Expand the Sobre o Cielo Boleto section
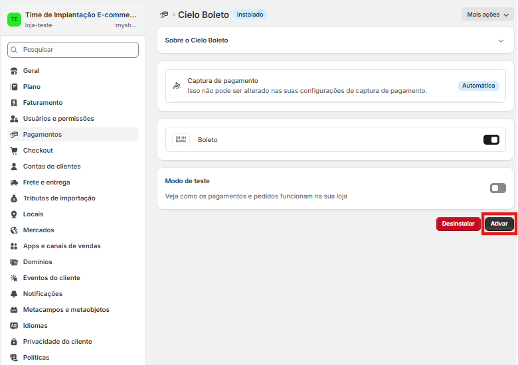The image size is (518, 365). click(x=501, y=40)
